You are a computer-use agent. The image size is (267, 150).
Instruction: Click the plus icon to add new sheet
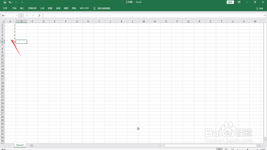[x=32, y=145]
